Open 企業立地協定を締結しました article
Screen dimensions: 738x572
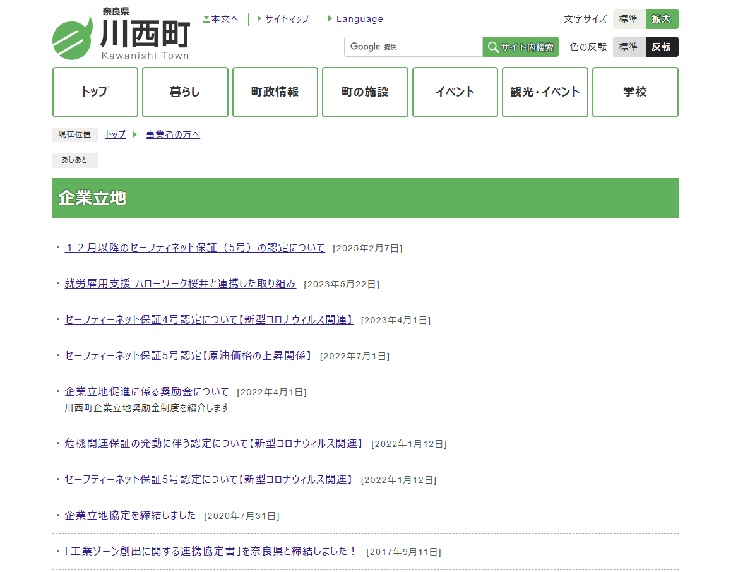(x=131, y=516)
